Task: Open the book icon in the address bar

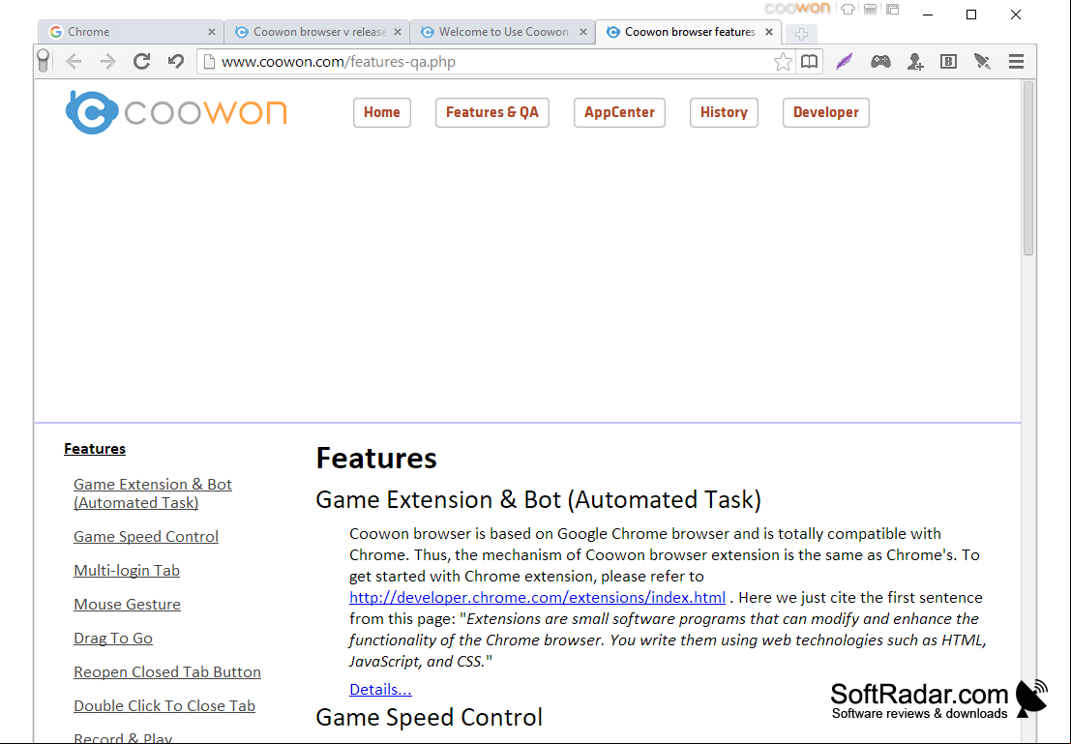Action: point(810,62)
